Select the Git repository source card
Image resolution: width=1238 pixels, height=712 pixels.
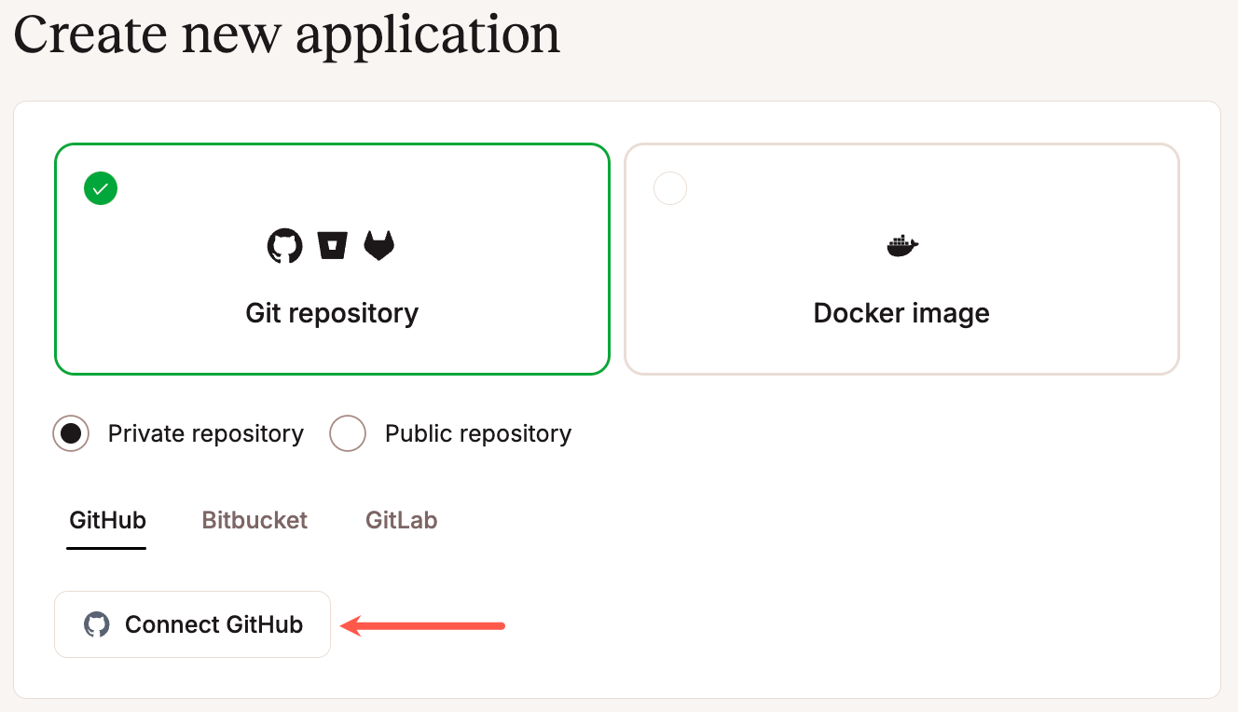coord(332,259)
